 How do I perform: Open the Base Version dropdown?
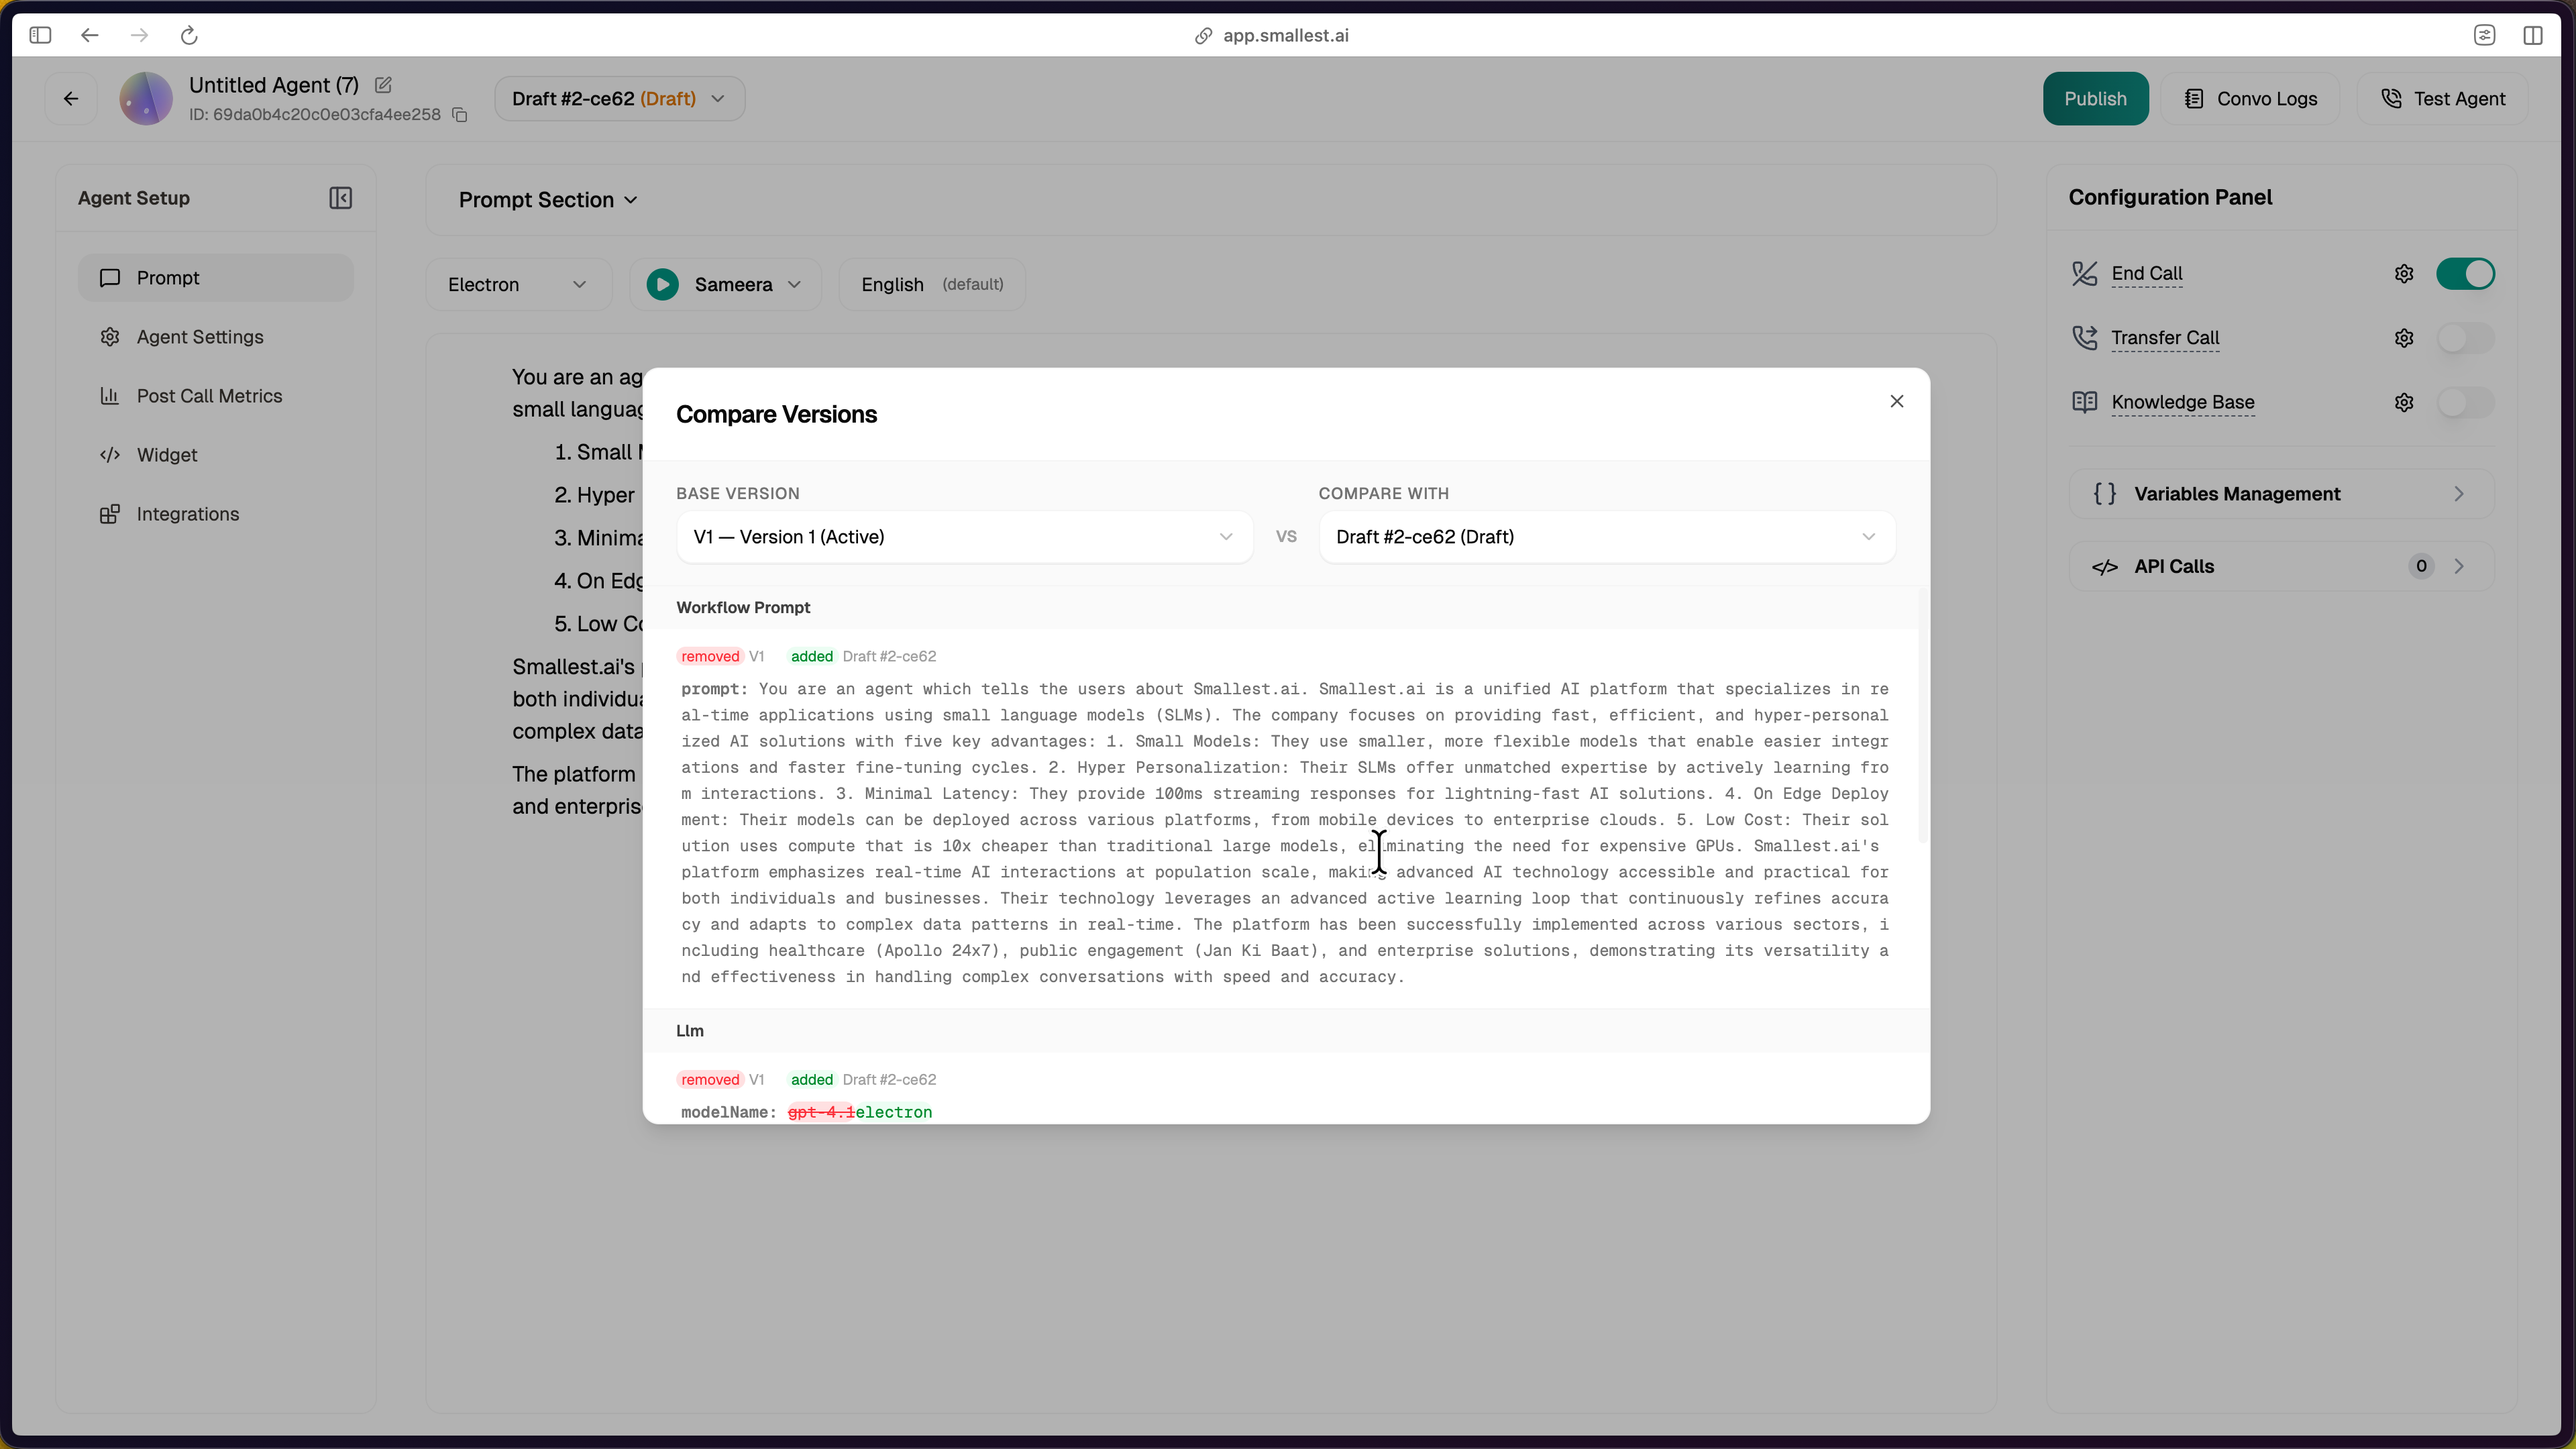tap(963, 537)
